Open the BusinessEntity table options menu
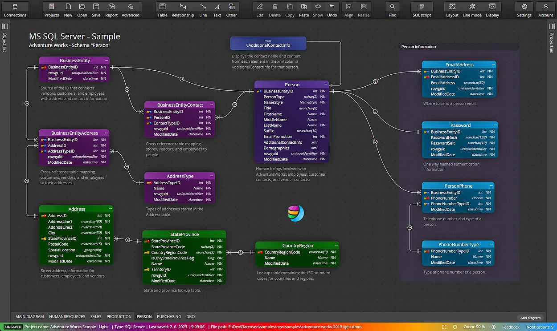 (x=106, y=60)
